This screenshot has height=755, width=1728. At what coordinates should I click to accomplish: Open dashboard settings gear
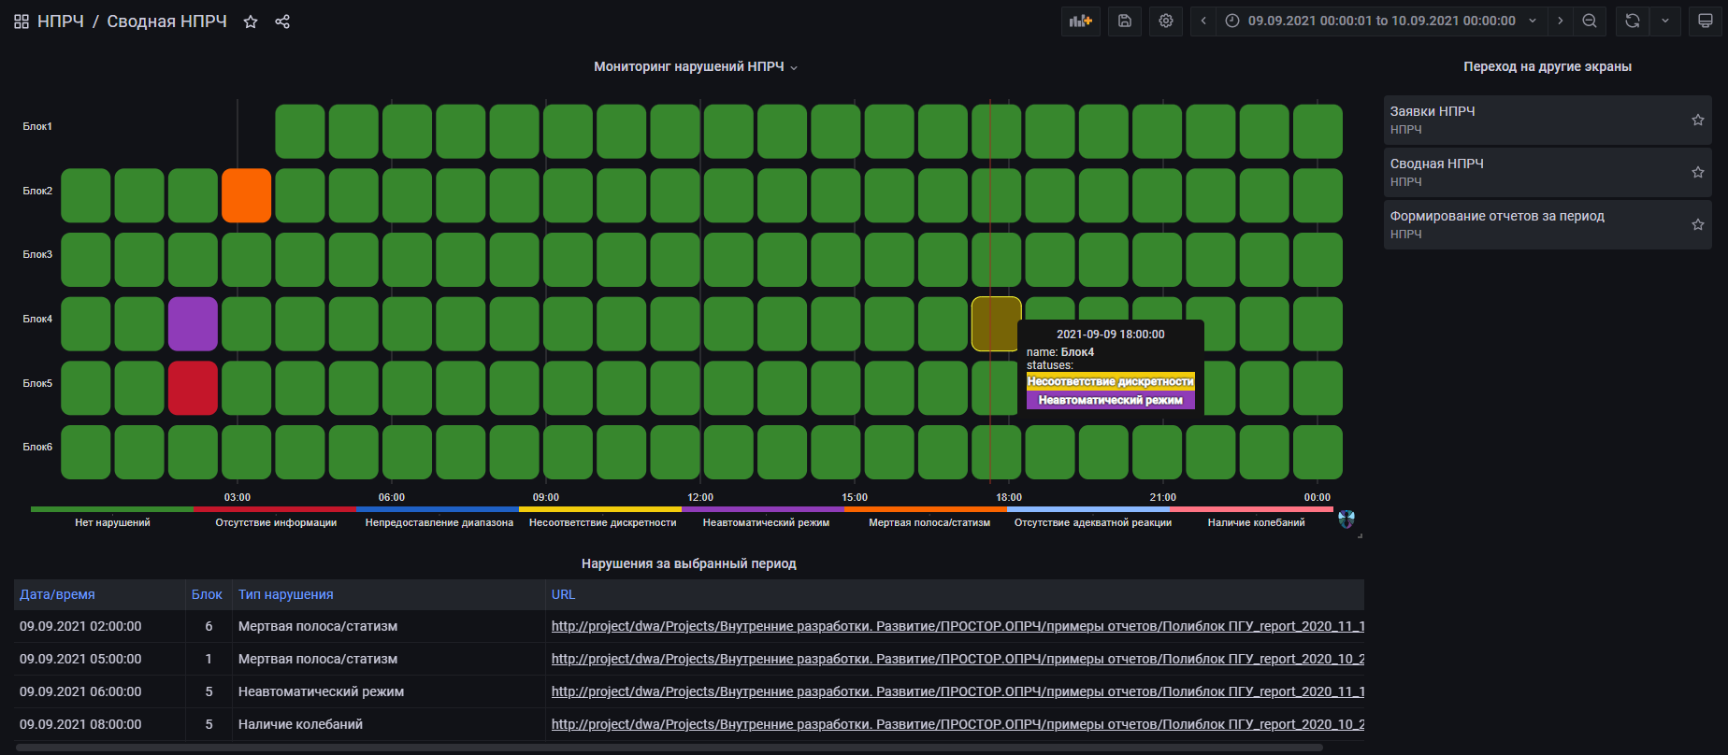click(x=1166, y=21)
